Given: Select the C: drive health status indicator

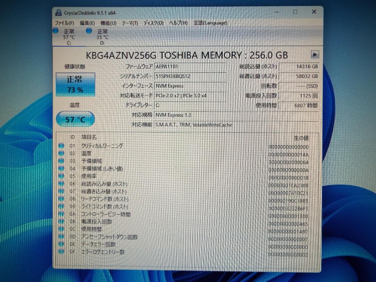Looking at the screenshot, I should [x=55, y=31].
